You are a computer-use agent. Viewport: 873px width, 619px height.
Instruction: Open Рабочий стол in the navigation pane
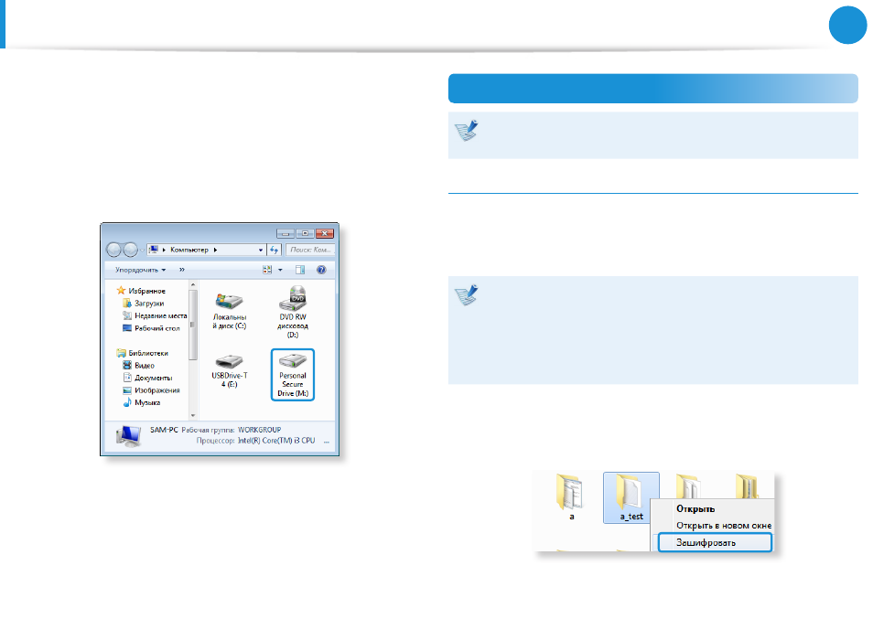[x=151, y=328]
